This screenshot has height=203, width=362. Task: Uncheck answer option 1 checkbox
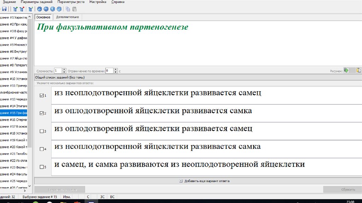42,95
